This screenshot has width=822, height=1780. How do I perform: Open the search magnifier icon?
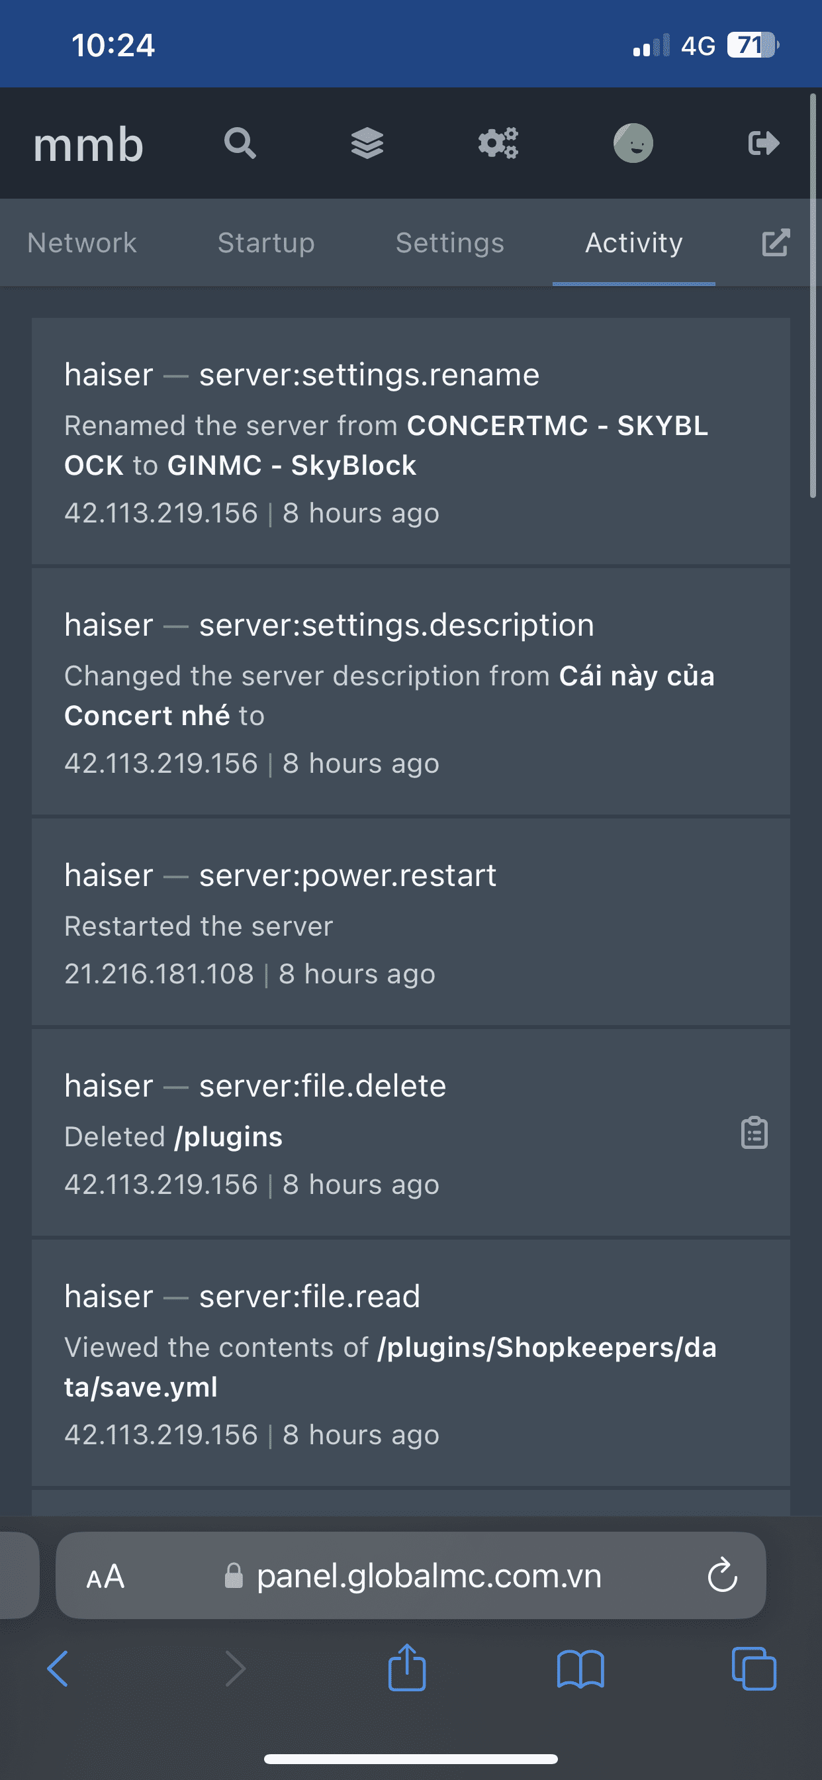[x=240, y=144]
